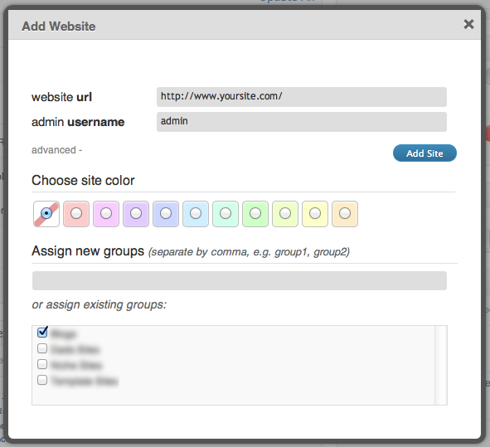Choose the lime yellow-green color
Viewport: 490px width, 447px height.
pyautogui.click(x=285, y=214)
